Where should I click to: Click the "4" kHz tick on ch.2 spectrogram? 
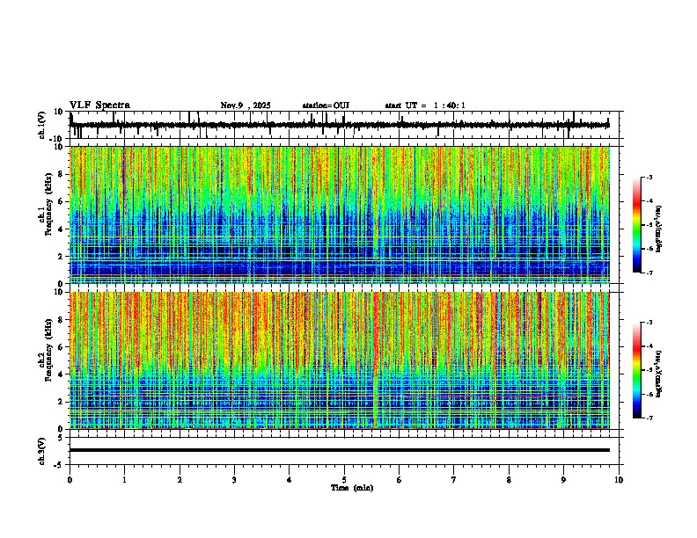[x=61, y=374]
